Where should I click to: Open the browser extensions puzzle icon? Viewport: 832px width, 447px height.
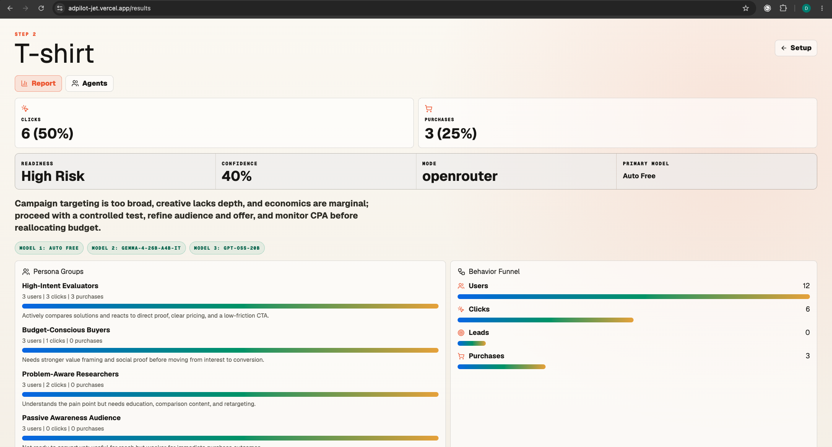click(x=783, y=8)
